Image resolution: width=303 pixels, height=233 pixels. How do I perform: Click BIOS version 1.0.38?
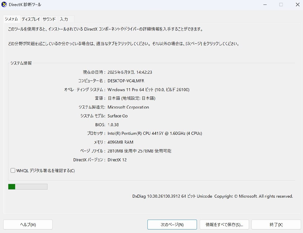tap(113, 125)
